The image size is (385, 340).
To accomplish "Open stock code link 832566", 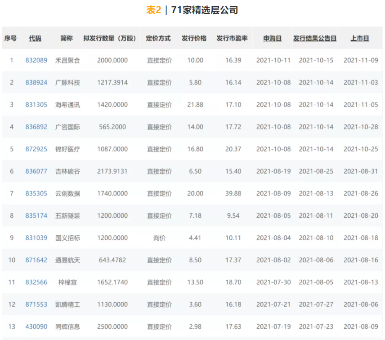I will tap(36, 282).
